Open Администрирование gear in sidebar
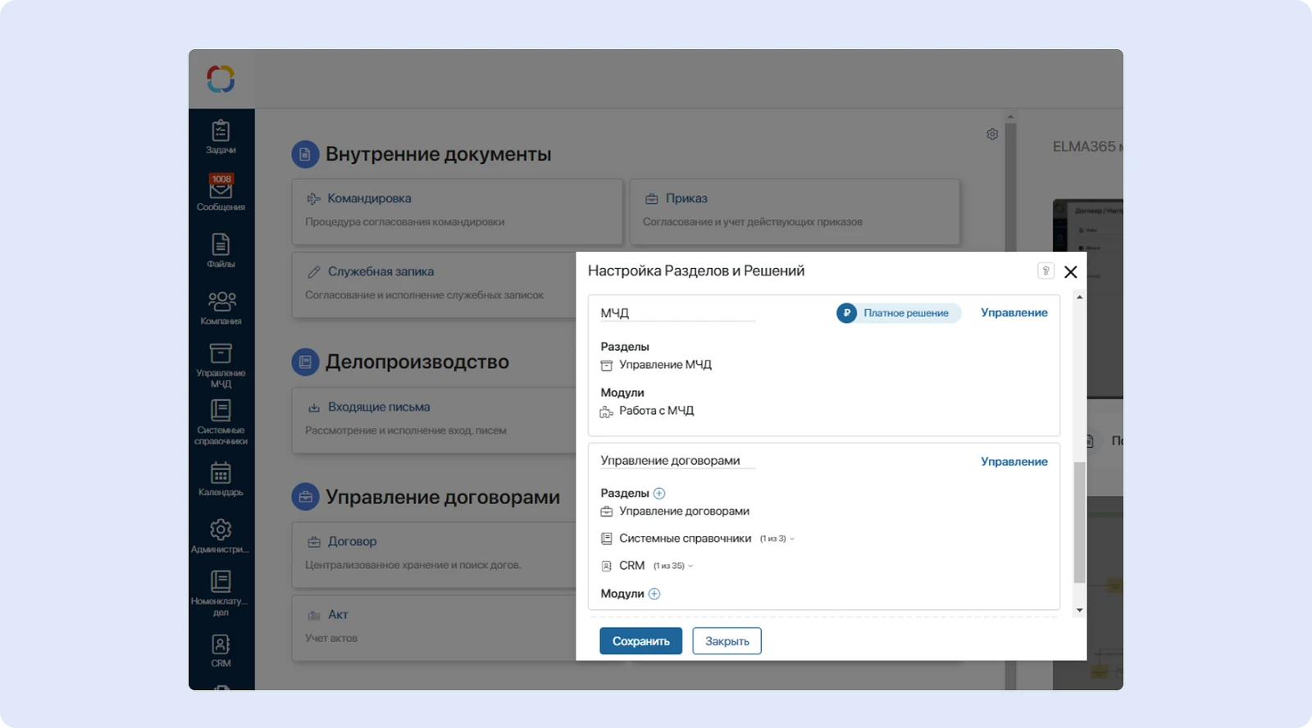1312x728 pixels. pyautogui.click(x=221, y=536)
